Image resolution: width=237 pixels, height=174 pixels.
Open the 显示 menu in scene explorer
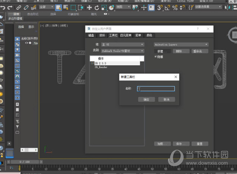tap(31, 27)
